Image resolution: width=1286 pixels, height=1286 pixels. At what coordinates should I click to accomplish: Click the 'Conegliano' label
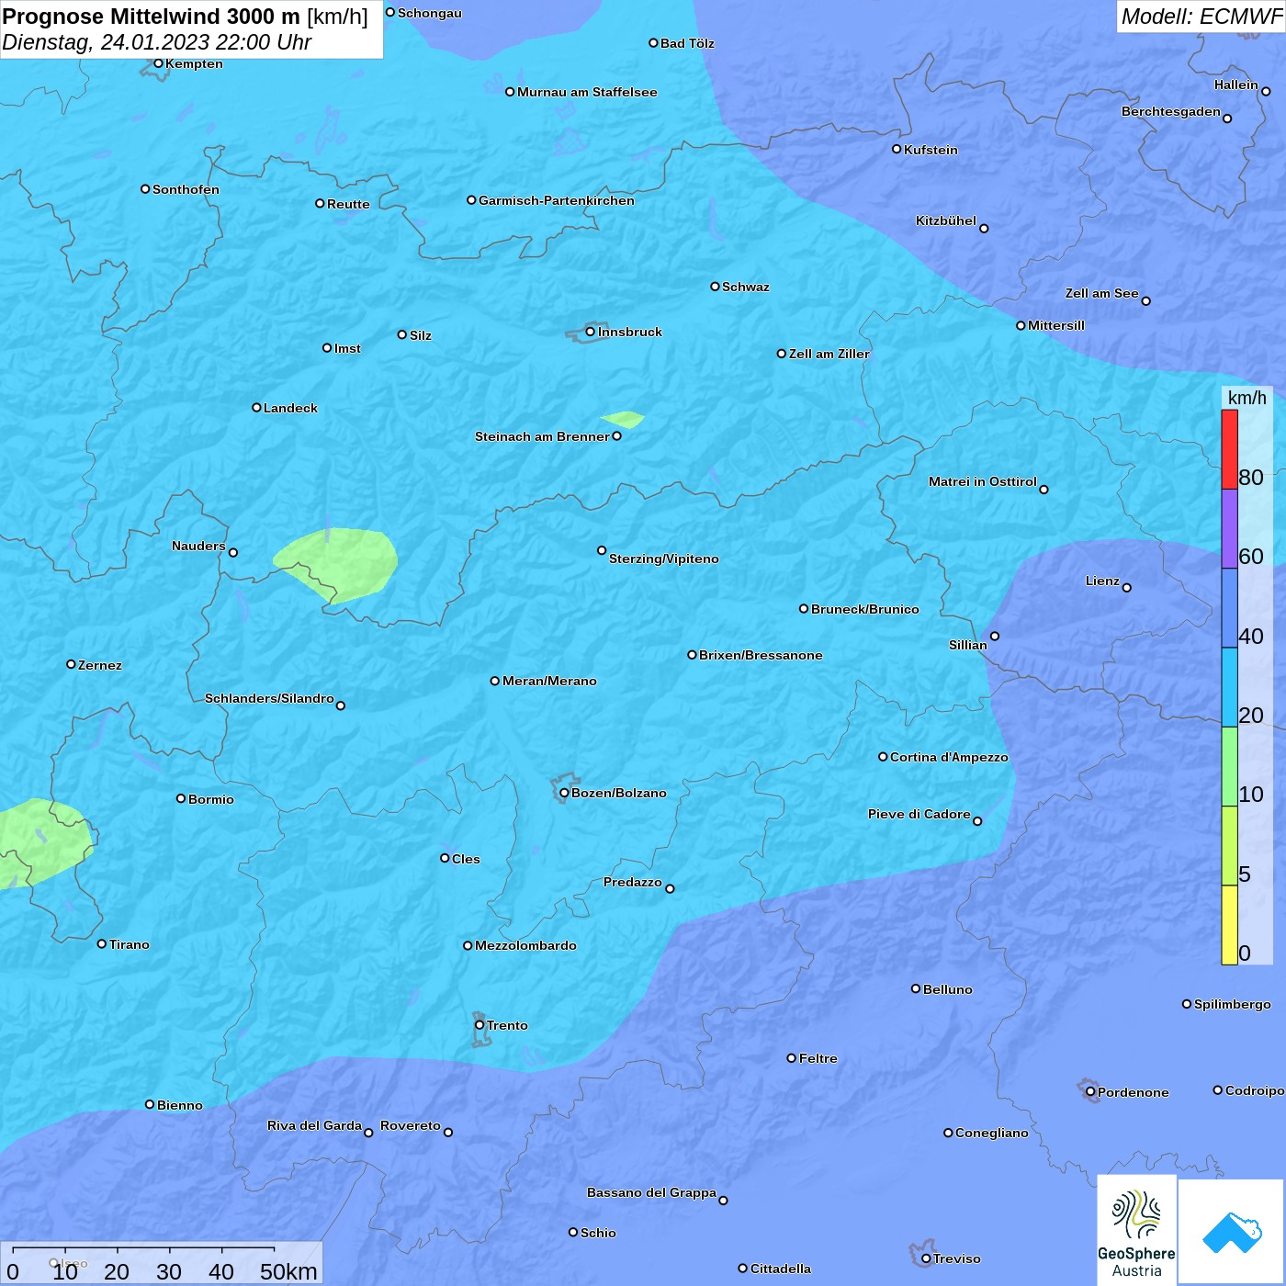(x=992, y=1133)
